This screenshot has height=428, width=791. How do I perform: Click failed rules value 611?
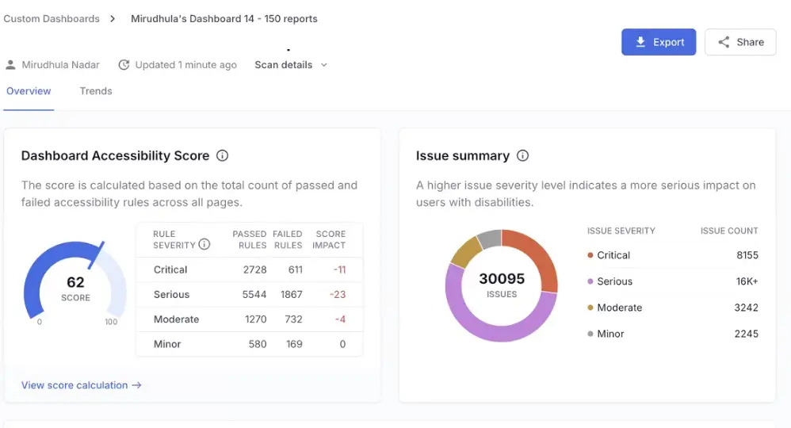coord(295,269)
